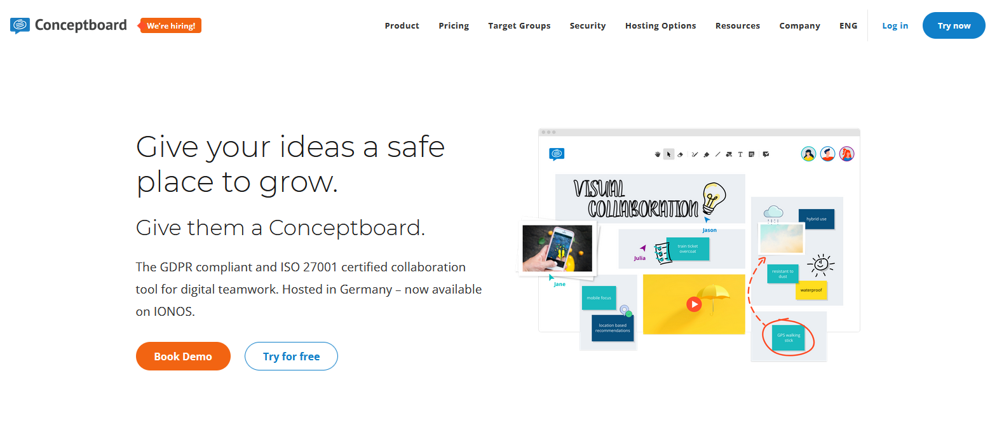Image resolution: width=997 pixels, height=441 pixels.
Task: Click Julia's cursor label
Action: 639,258
